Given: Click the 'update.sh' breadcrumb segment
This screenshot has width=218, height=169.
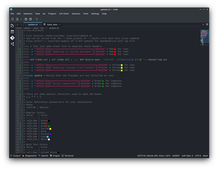Looking at the screenshot, I should tap(54, 28).
